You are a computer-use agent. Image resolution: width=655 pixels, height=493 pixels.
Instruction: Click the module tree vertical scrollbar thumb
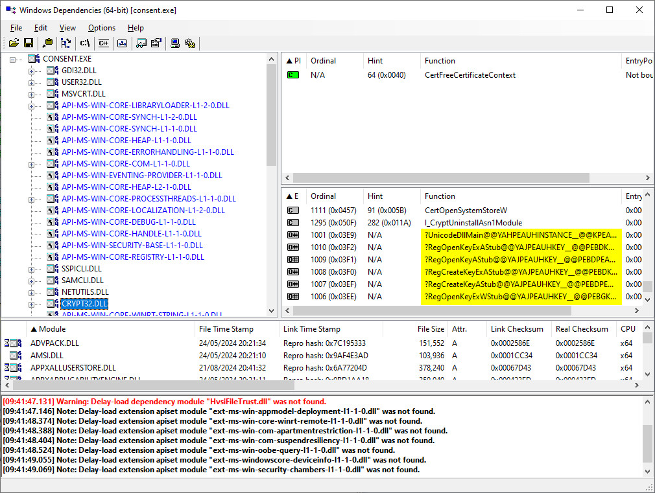point(271,115)
